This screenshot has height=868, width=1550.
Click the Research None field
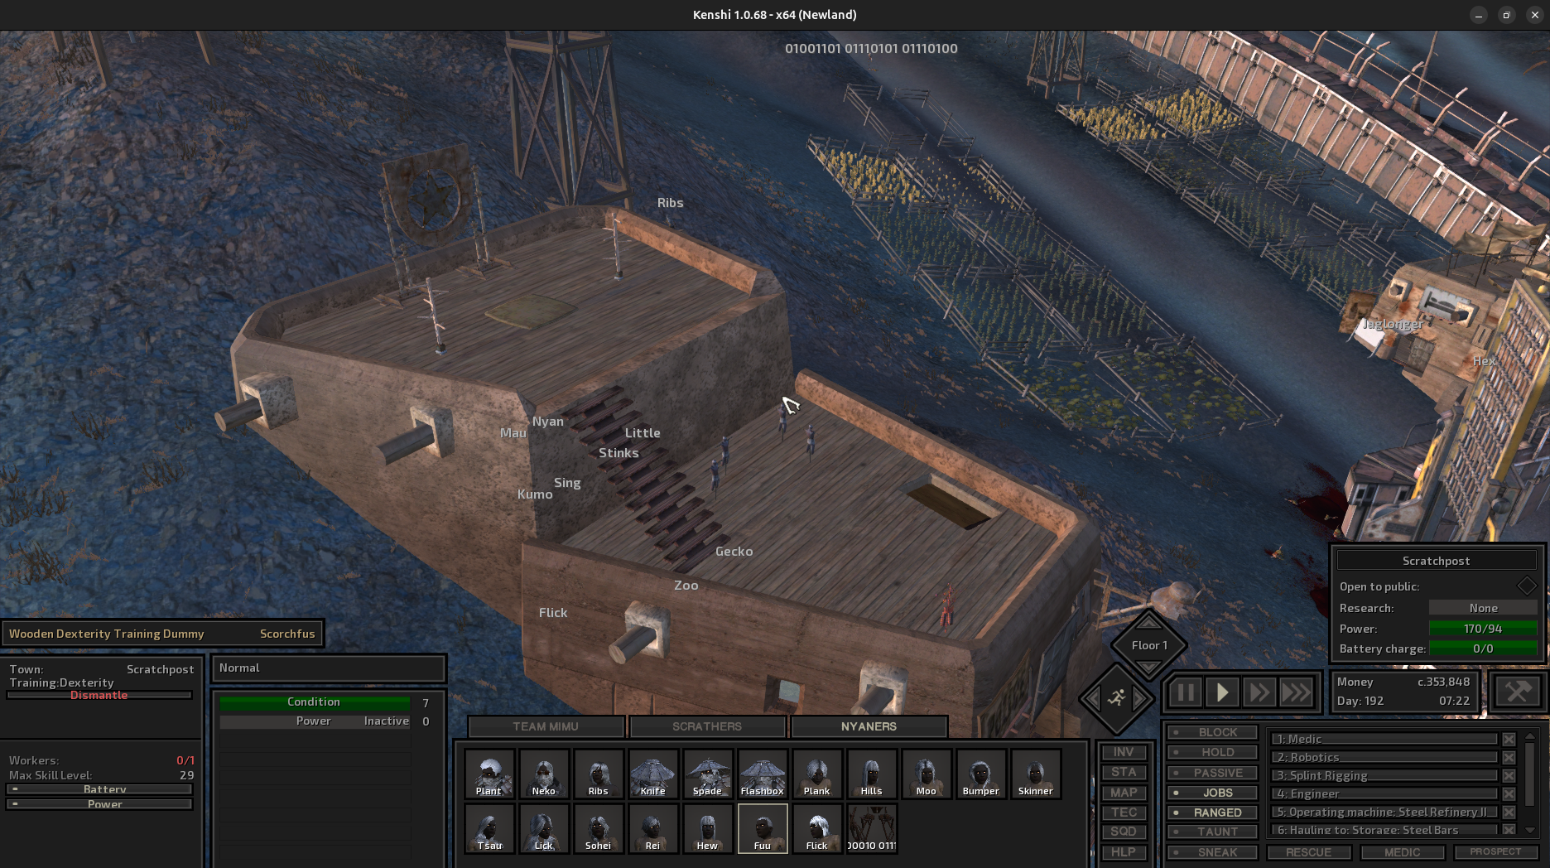tap(1483, 608)
